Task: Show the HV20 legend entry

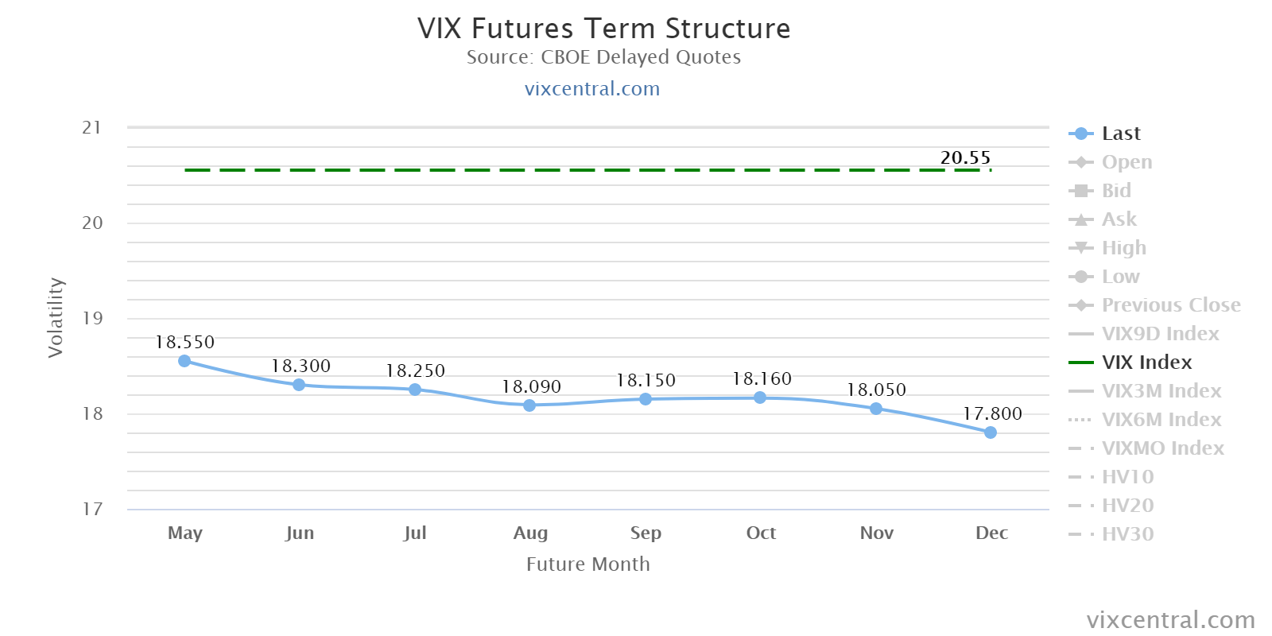Action: pyautogui.click(x=1127, y=506)
